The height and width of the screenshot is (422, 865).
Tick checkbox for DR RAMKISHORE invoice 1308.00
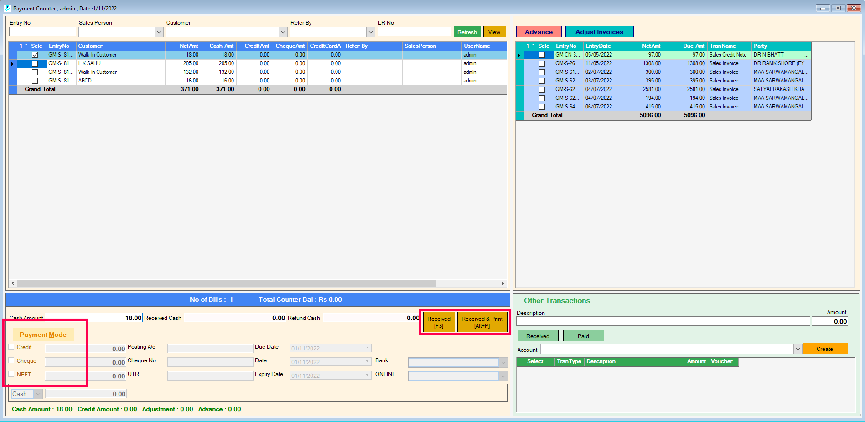pyautogui.click(x=542, y=63)
